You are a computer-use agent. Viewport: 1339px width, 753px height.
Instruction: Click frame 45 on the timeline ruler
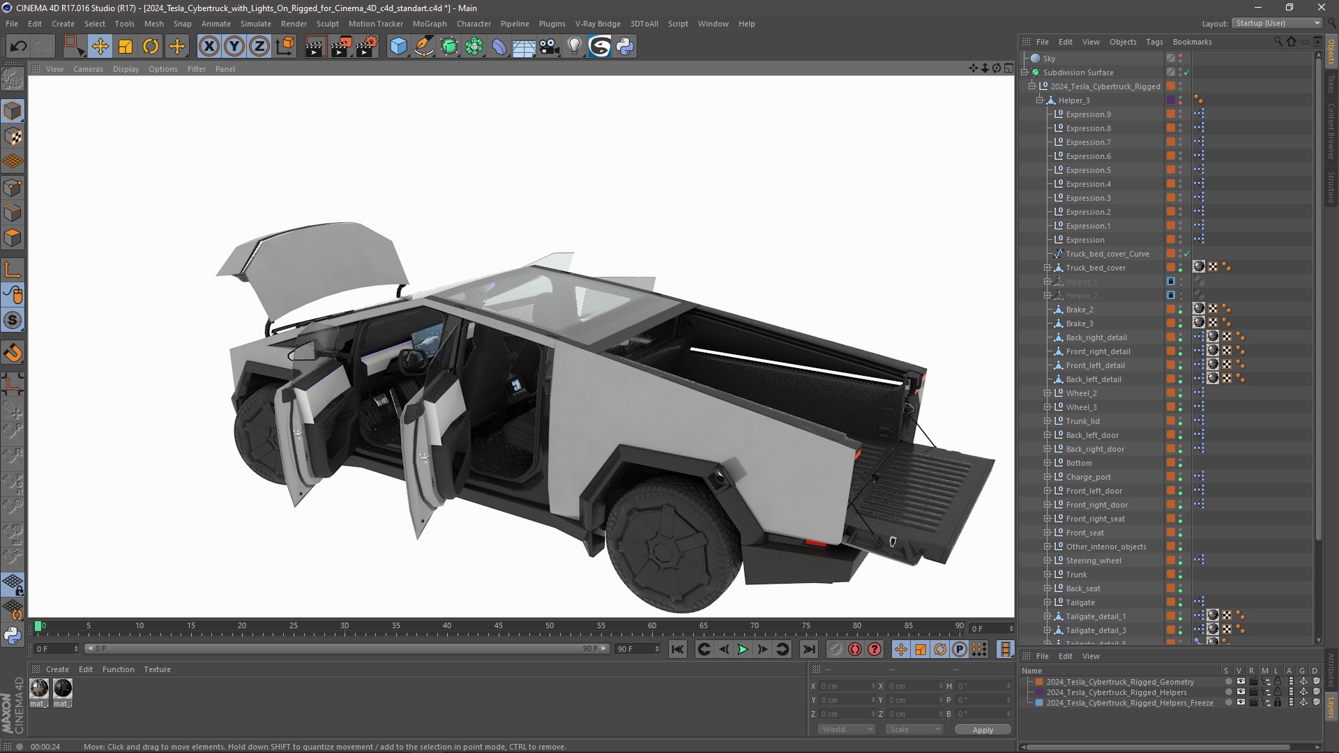[499, 626]
